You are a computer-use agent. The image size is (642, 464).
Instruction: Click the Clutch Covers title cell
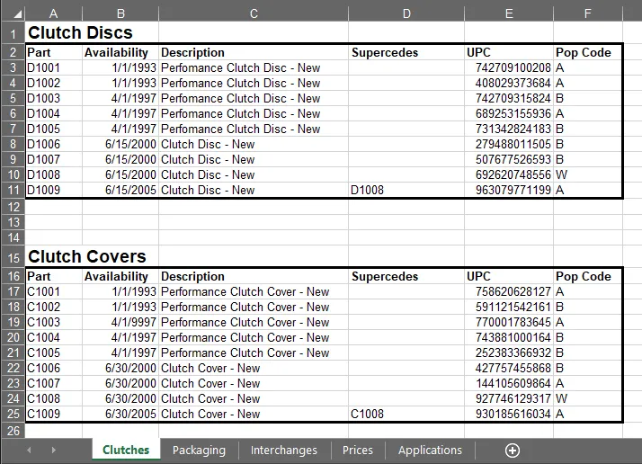click(x=86, y=257)
